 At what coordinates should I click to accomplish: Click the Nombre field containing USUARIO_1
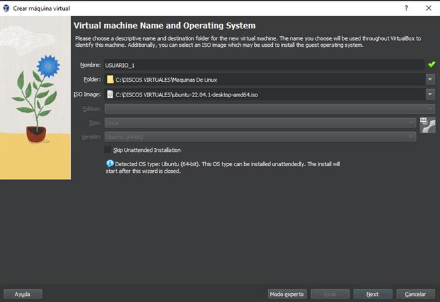coord(264,65)
